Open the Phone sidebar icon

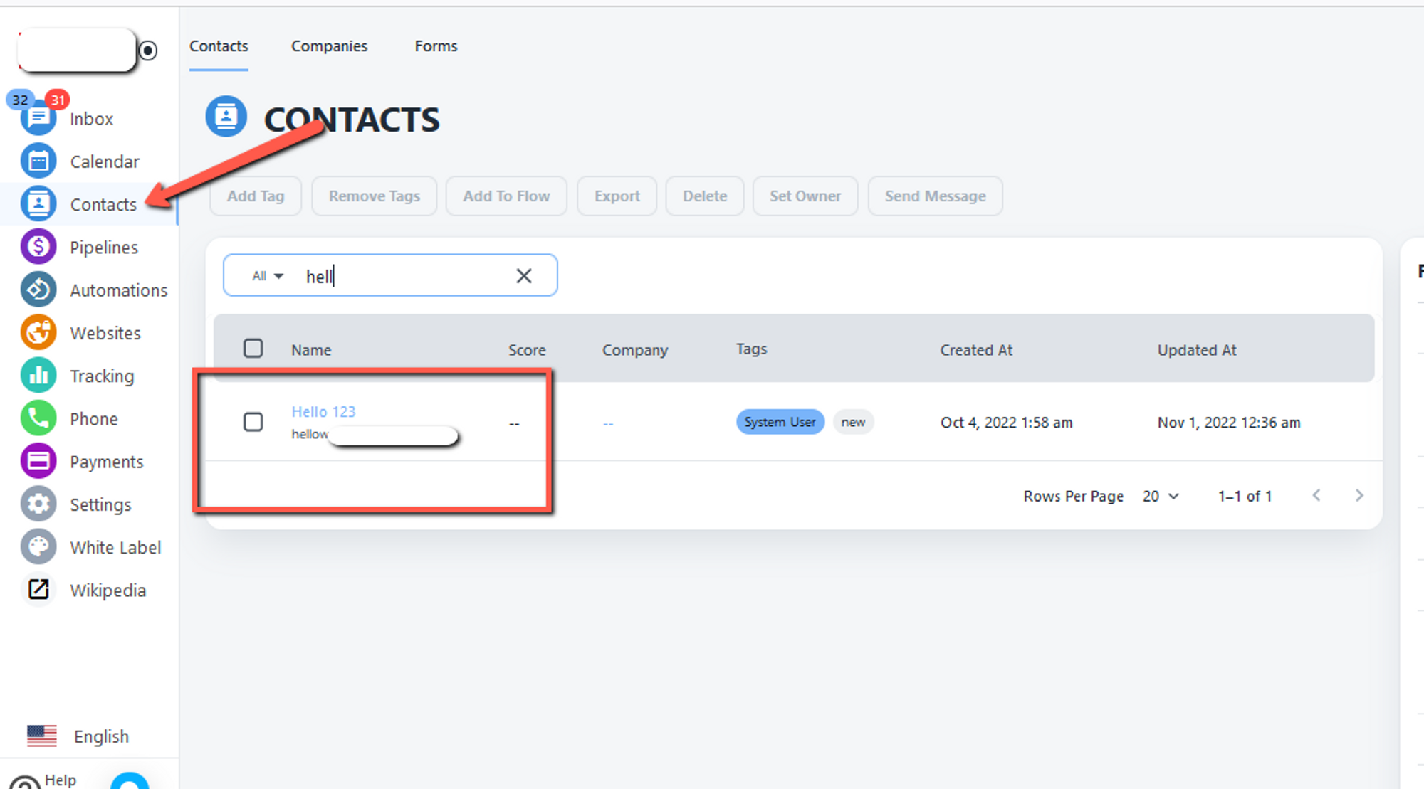[38, 418]
